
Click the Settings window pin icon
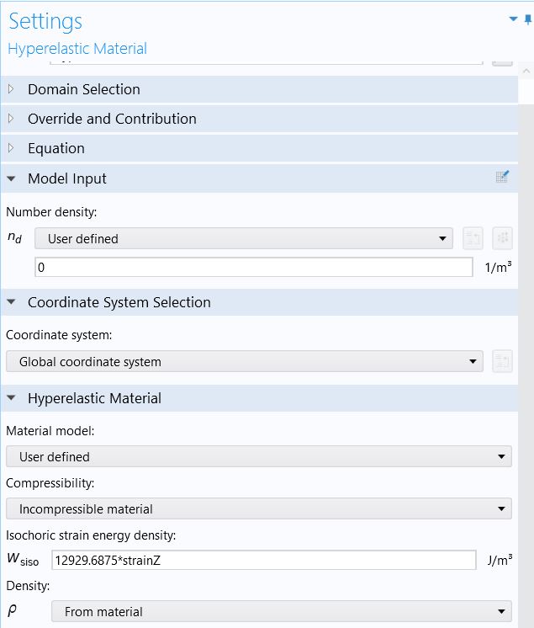(x=527, y=19)
